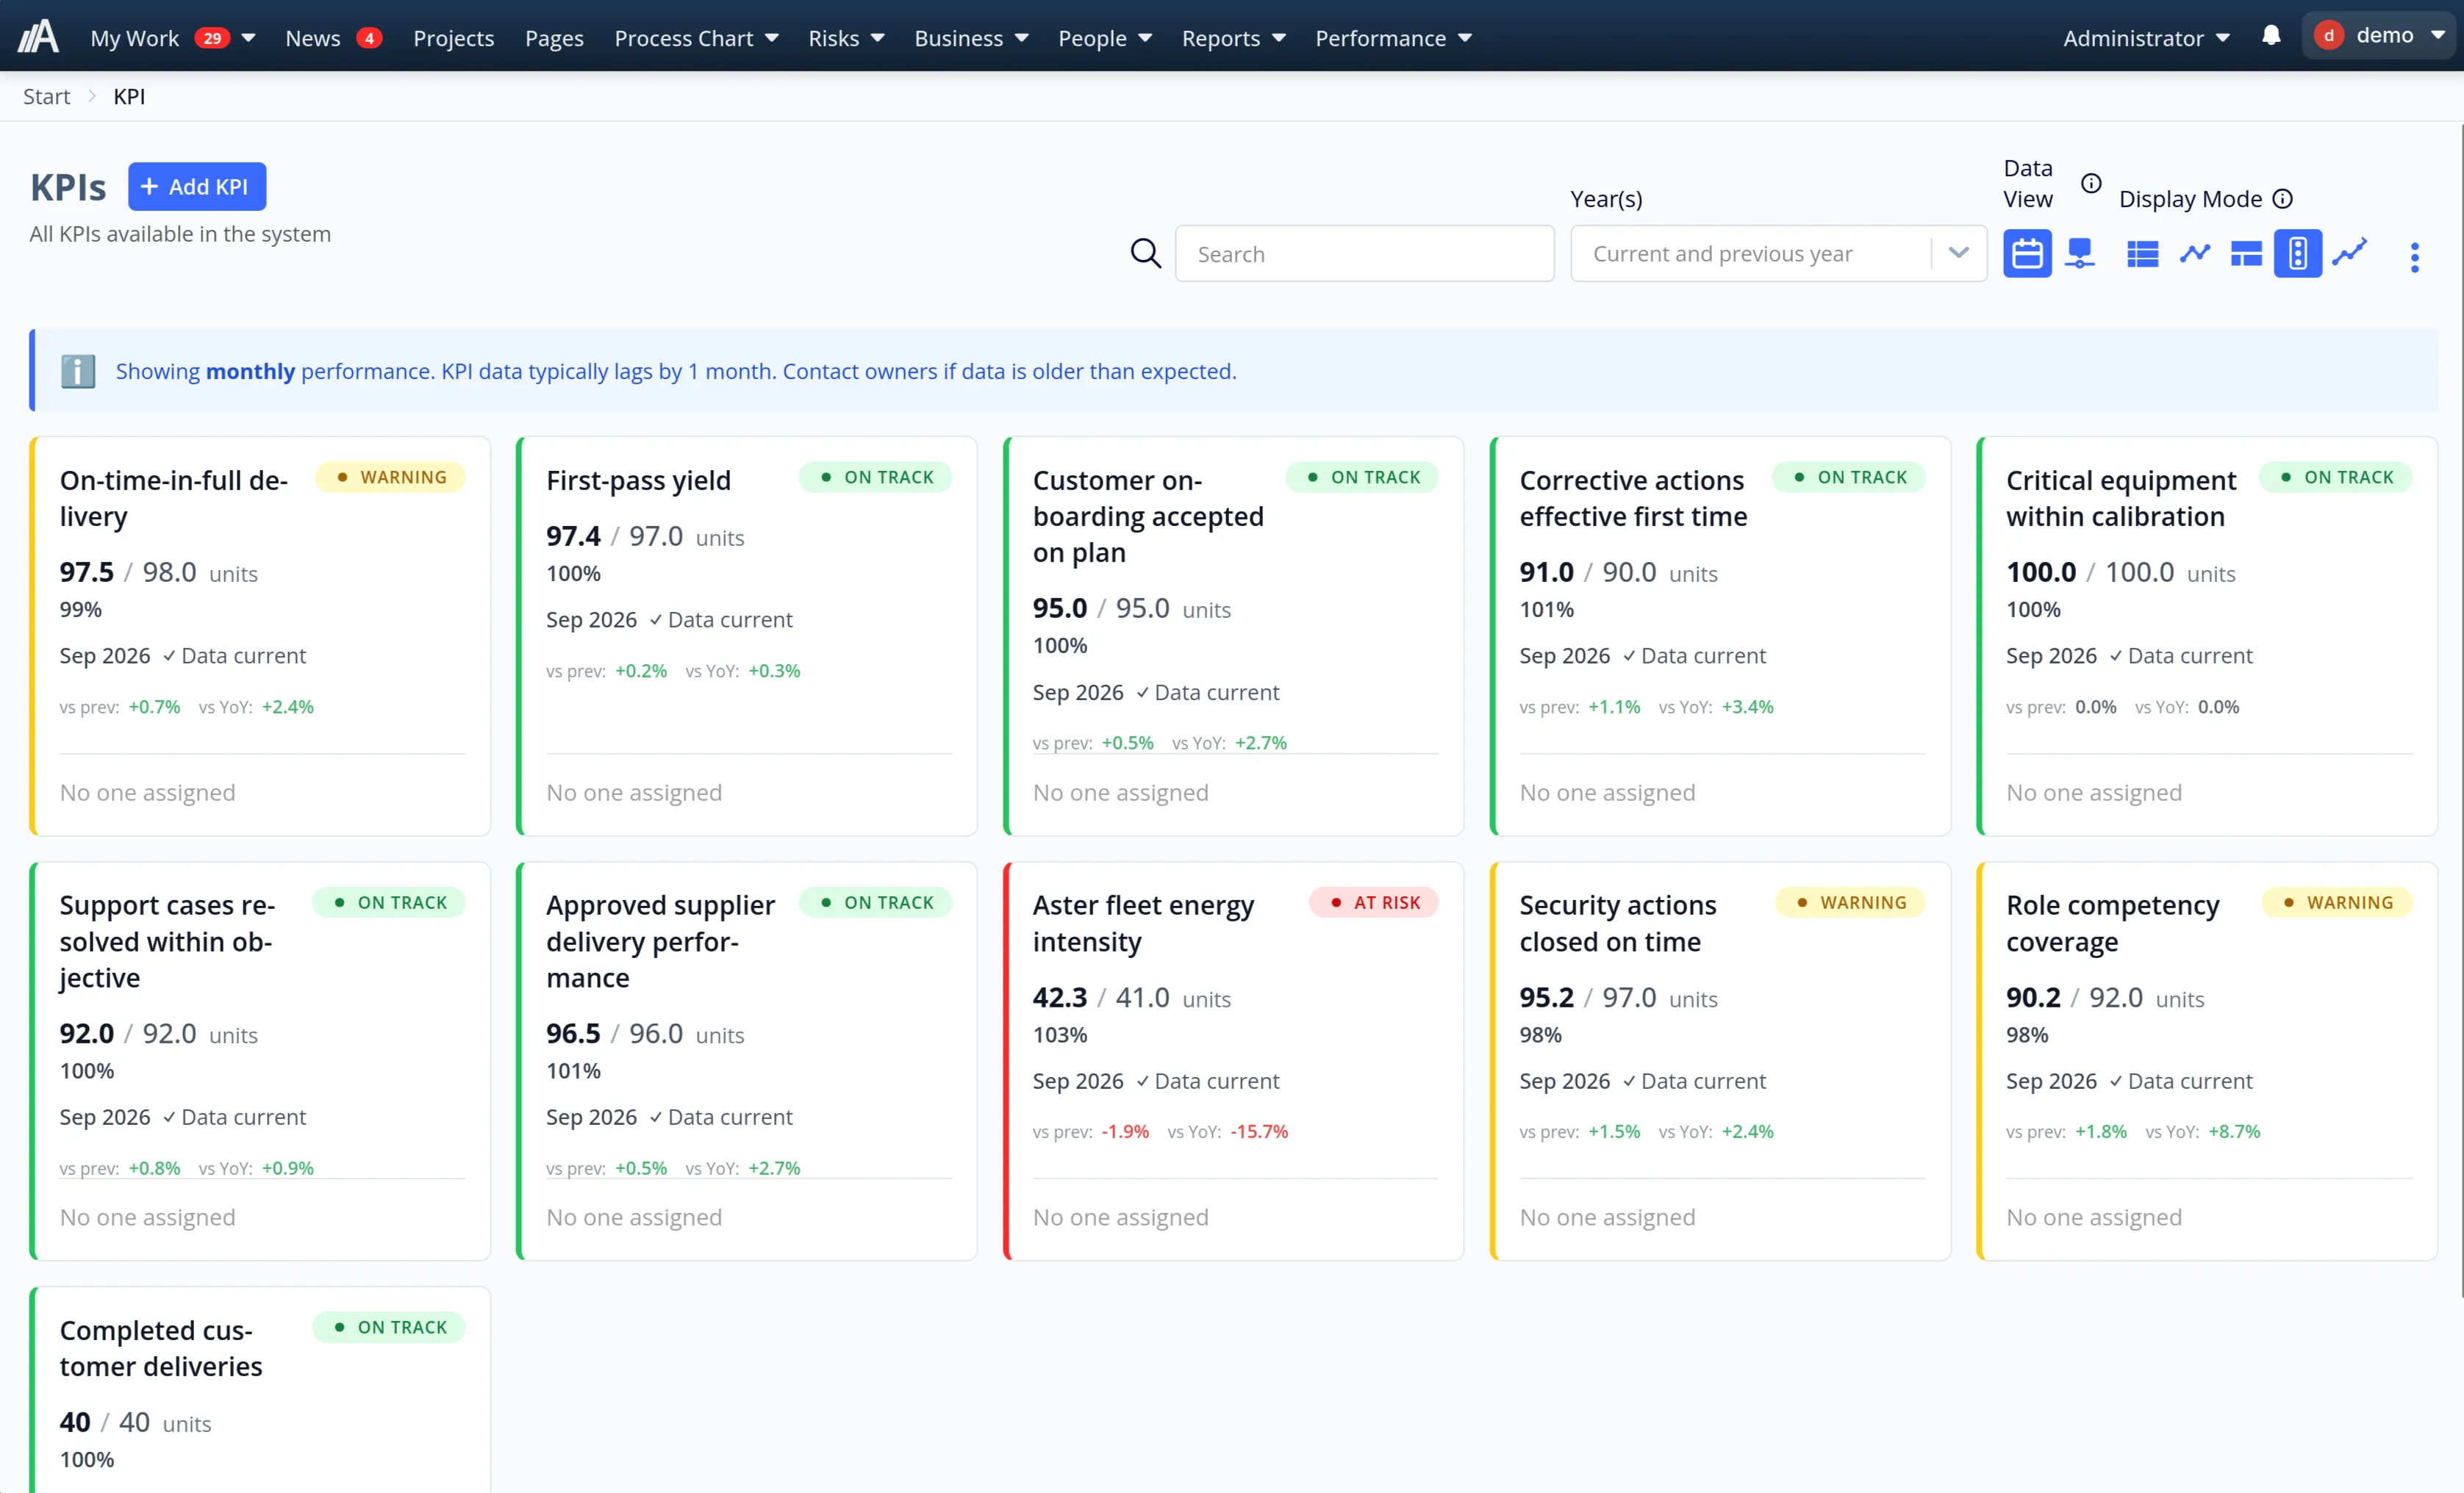Click the Search input field
The height and width of the screenshot is (1493, 2464).
pyautogui.click(x=1364, y=253)
